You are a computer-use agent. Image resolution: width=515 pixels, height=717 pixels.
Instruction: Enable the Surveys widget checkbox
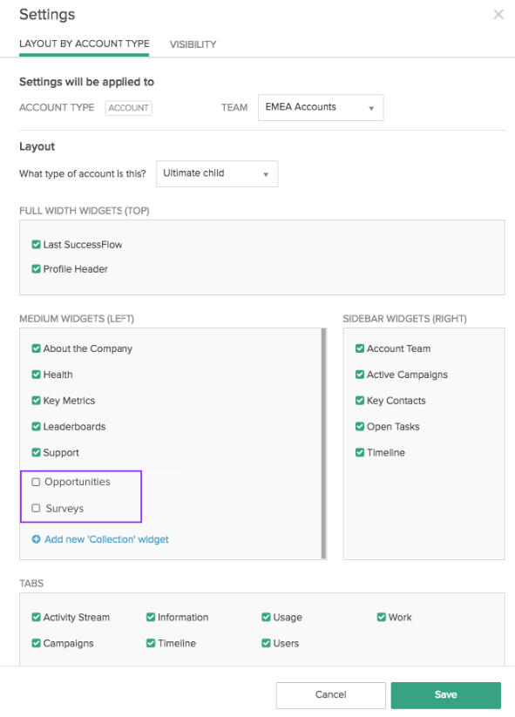point(36,508)
